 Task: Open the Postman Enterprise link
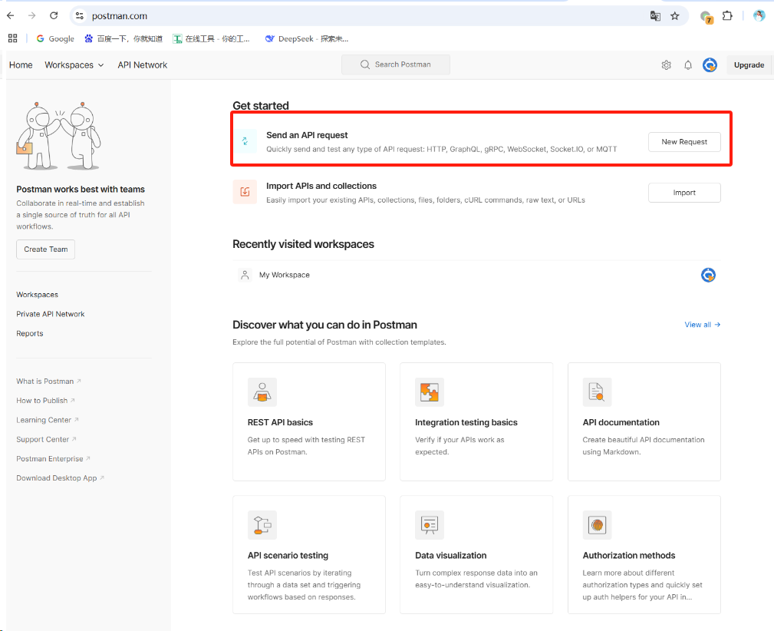pyautogui.click(x=53, y=458)
